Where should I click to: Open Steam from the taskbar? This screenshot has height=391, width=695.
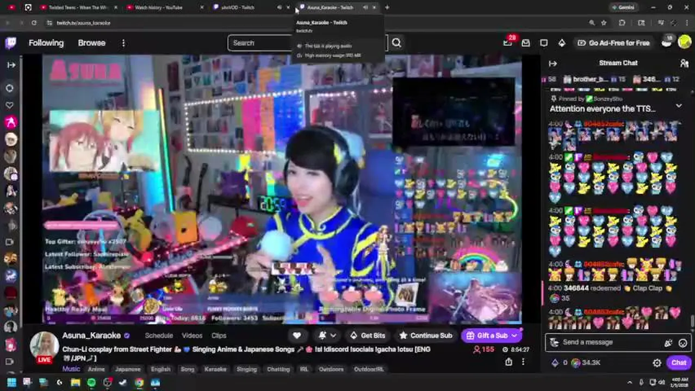pos(123,383)
